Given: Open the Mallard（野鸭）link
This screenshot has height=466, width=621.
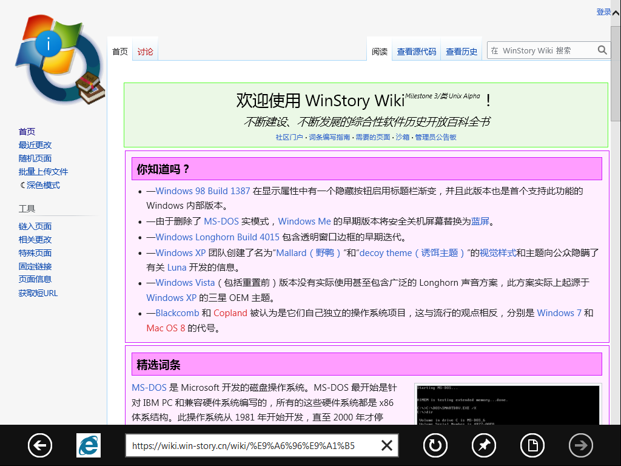Looking at the screenshot, I should pos(309,253).
